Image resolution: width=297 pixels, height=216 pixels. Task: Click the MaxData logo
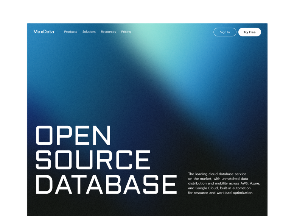pyautogui.click(x=44, y=32)
